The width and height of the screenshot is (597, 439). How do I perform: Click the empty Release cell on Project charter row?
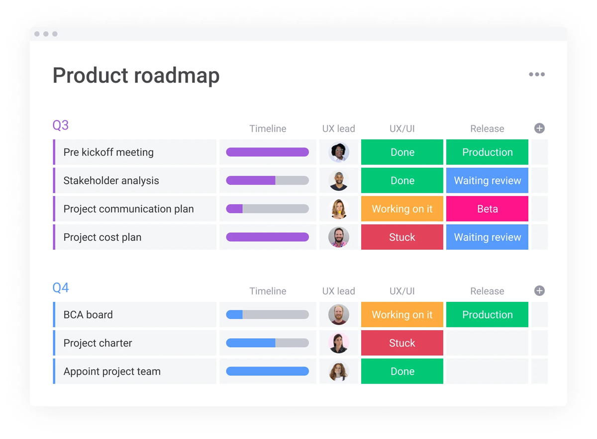click(487, 343)
